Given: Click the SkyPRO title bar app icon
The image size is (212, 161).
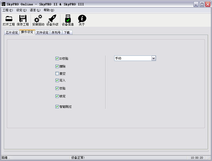Looking at the screenshot, I should click(3, 4).
